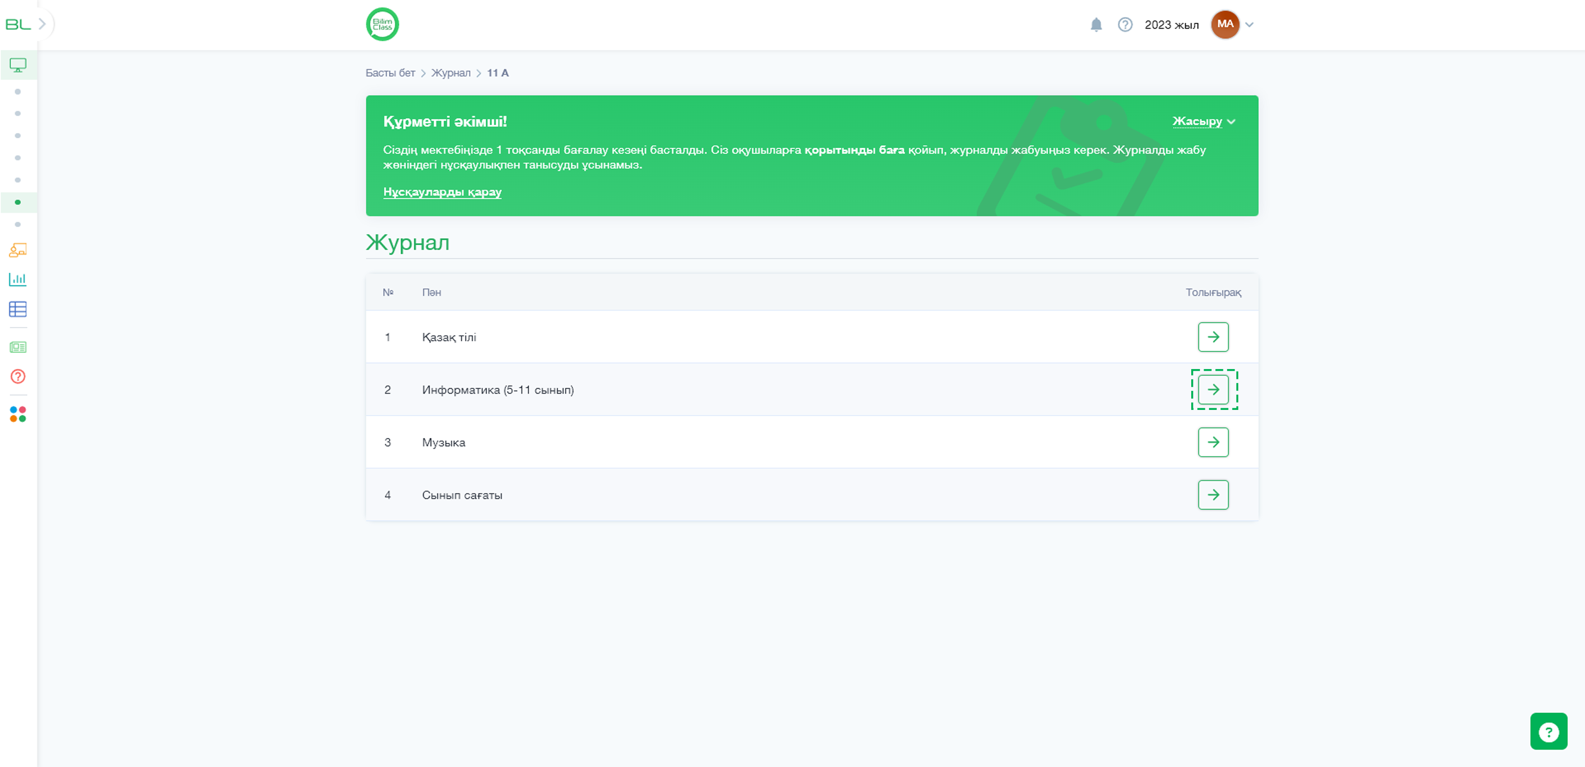Open the blue table grid icon
This screenshot has height=767, width=1585.
(x=18, y=309)
